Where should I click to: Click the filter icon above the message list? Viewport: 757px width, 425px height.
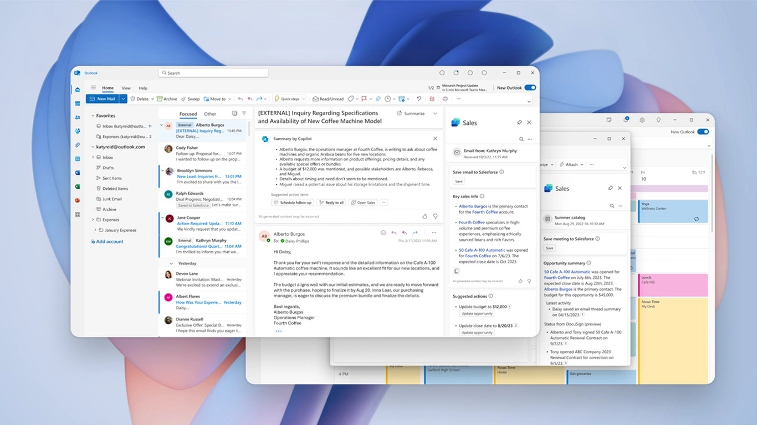click(244, 113)
